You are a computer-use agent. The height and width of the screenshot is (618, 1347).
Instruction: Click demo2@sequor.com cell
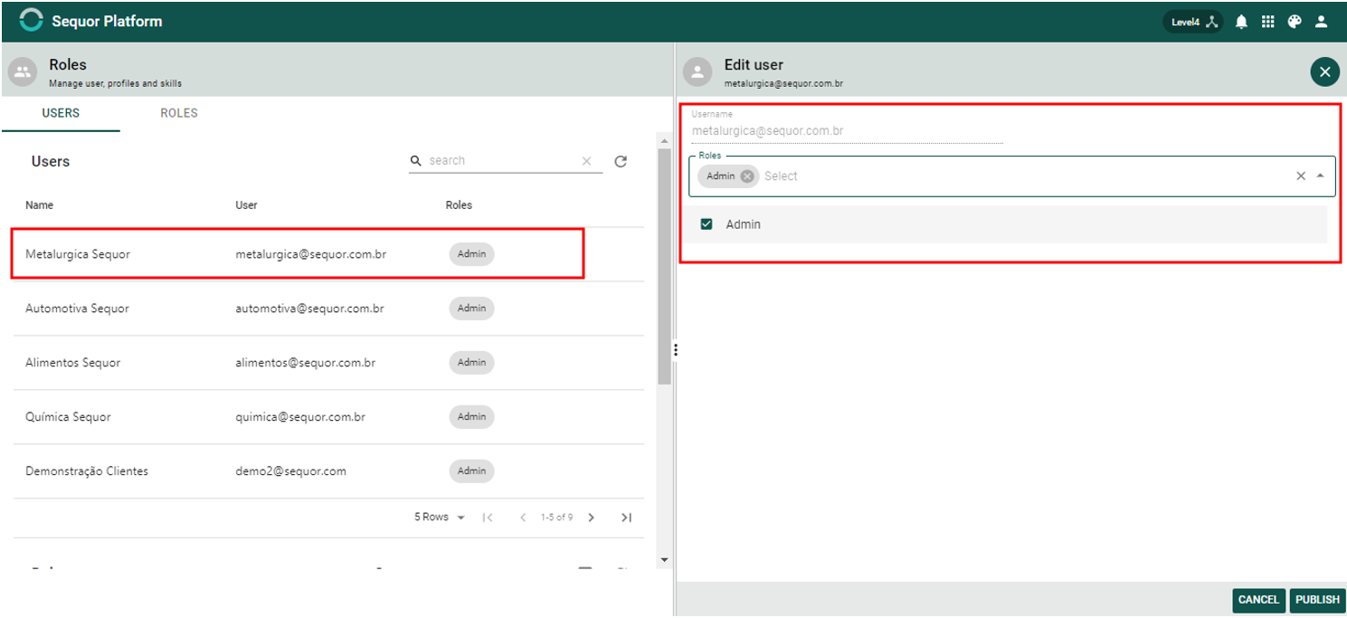click(x=290, y=471)
